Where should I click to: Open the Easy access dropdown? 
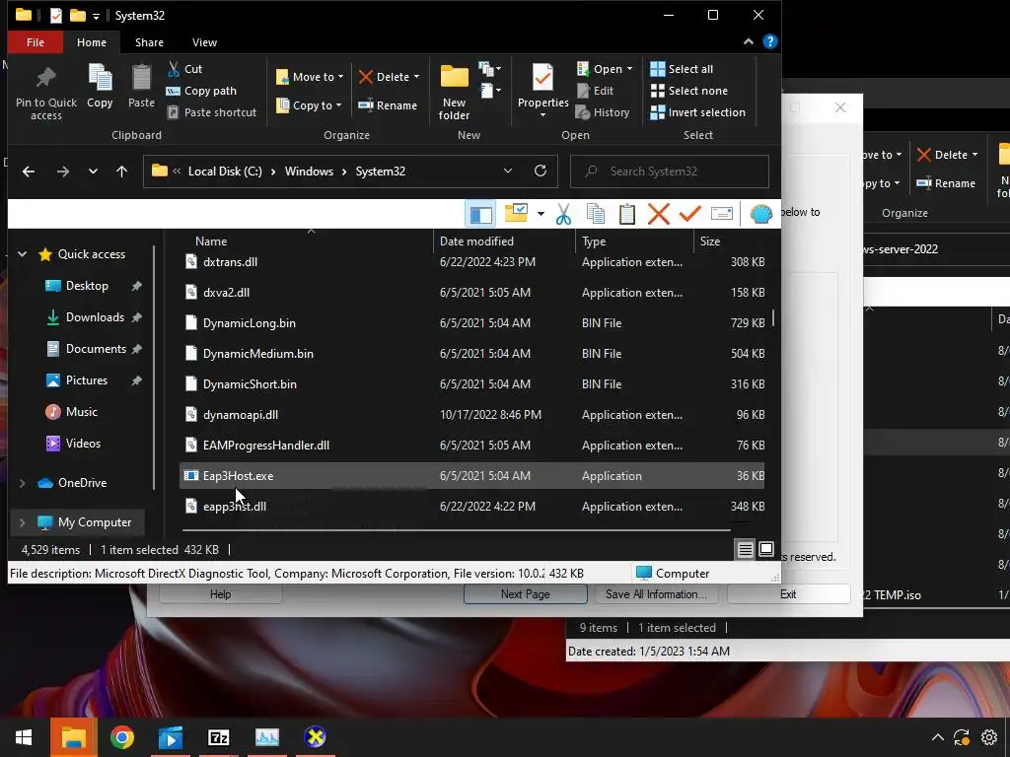click(490, 91)
